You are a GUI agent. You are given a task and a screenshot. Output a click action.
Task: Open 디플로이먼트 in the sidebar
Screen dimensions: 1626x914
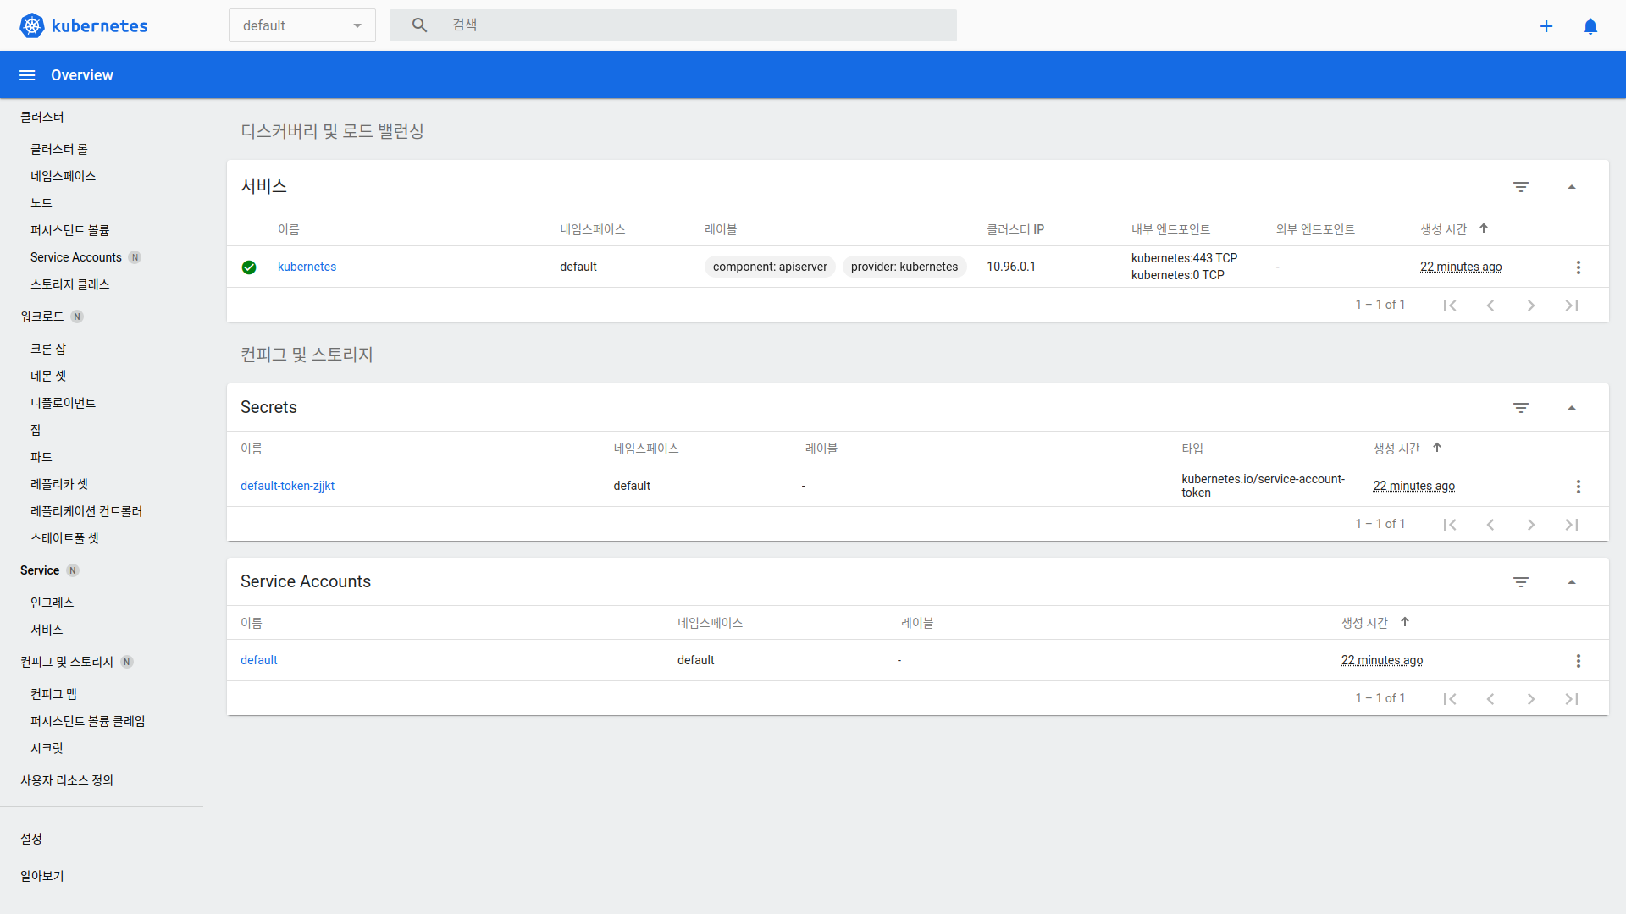[64, 403]
